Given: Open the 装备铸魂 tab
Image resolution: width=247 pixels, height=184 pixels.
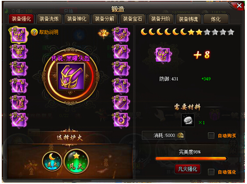Looking at the screenshot, I should (188, 19).
